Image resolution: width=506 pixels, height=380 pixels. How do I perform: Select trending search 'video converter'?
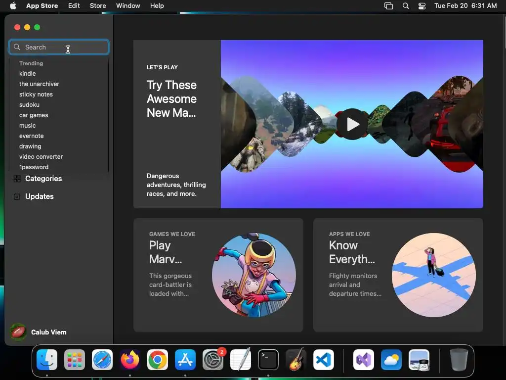(x=41, y=157)
